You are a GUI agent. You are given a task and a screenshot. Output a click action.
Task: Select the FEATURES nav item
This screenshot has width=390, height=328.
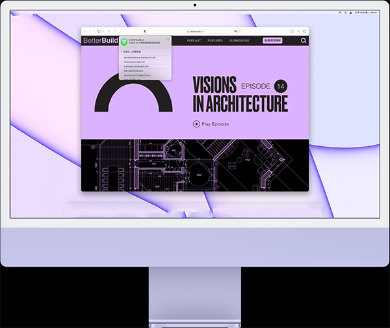click(x=214, y=40)
